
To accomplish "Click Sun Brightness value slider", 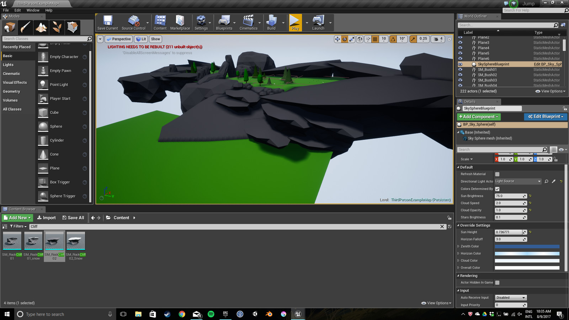I will 511,196.
